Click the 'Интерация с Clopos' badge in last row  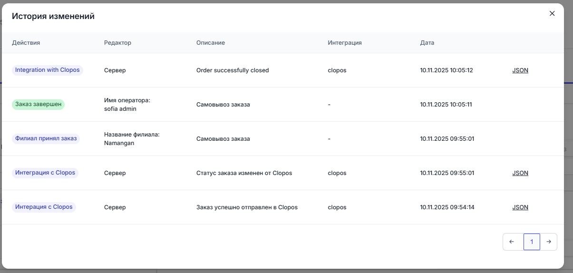point(44,207)
